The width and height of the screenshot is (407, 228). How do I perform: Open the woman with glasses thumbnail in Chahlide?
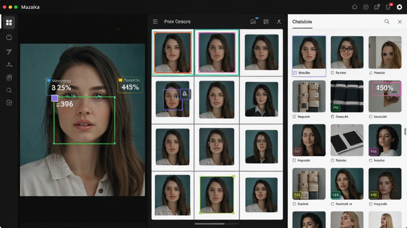click(x=347, y=52)
